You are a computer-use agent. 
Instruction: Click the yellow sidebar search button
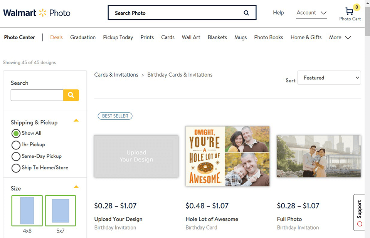[x=71, y=95]
